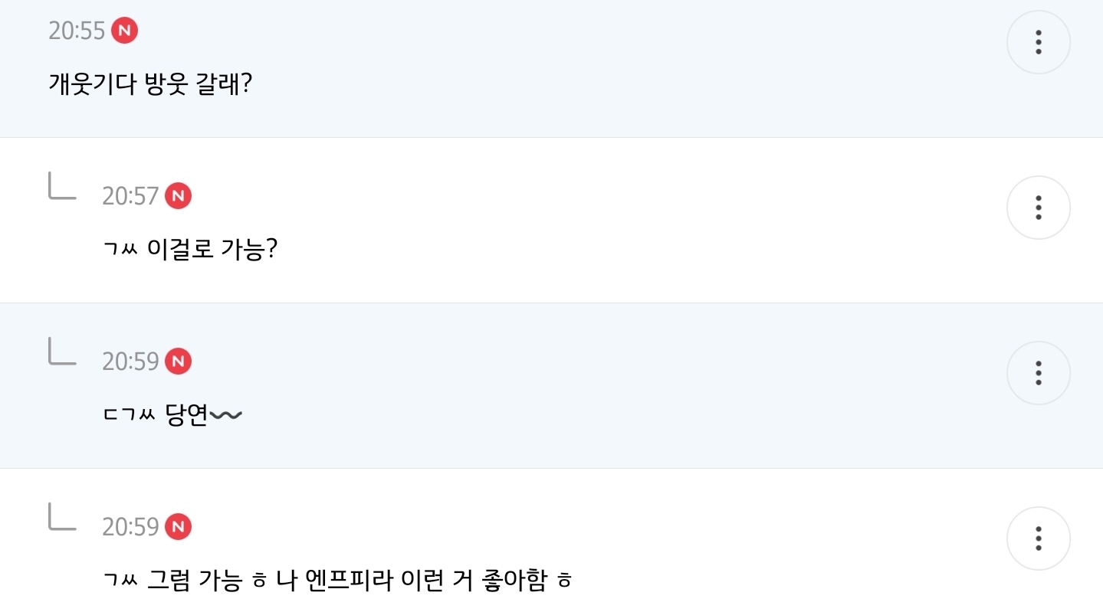
Task: Expand options for the 'ㄷㄱㅆ 당연' reply
Action: pos(1038,373)
